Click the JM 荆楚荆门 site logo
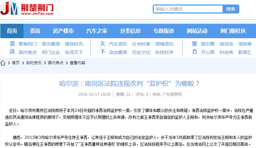This screenshot has height=148, width=256. click(x=27, y=8)
